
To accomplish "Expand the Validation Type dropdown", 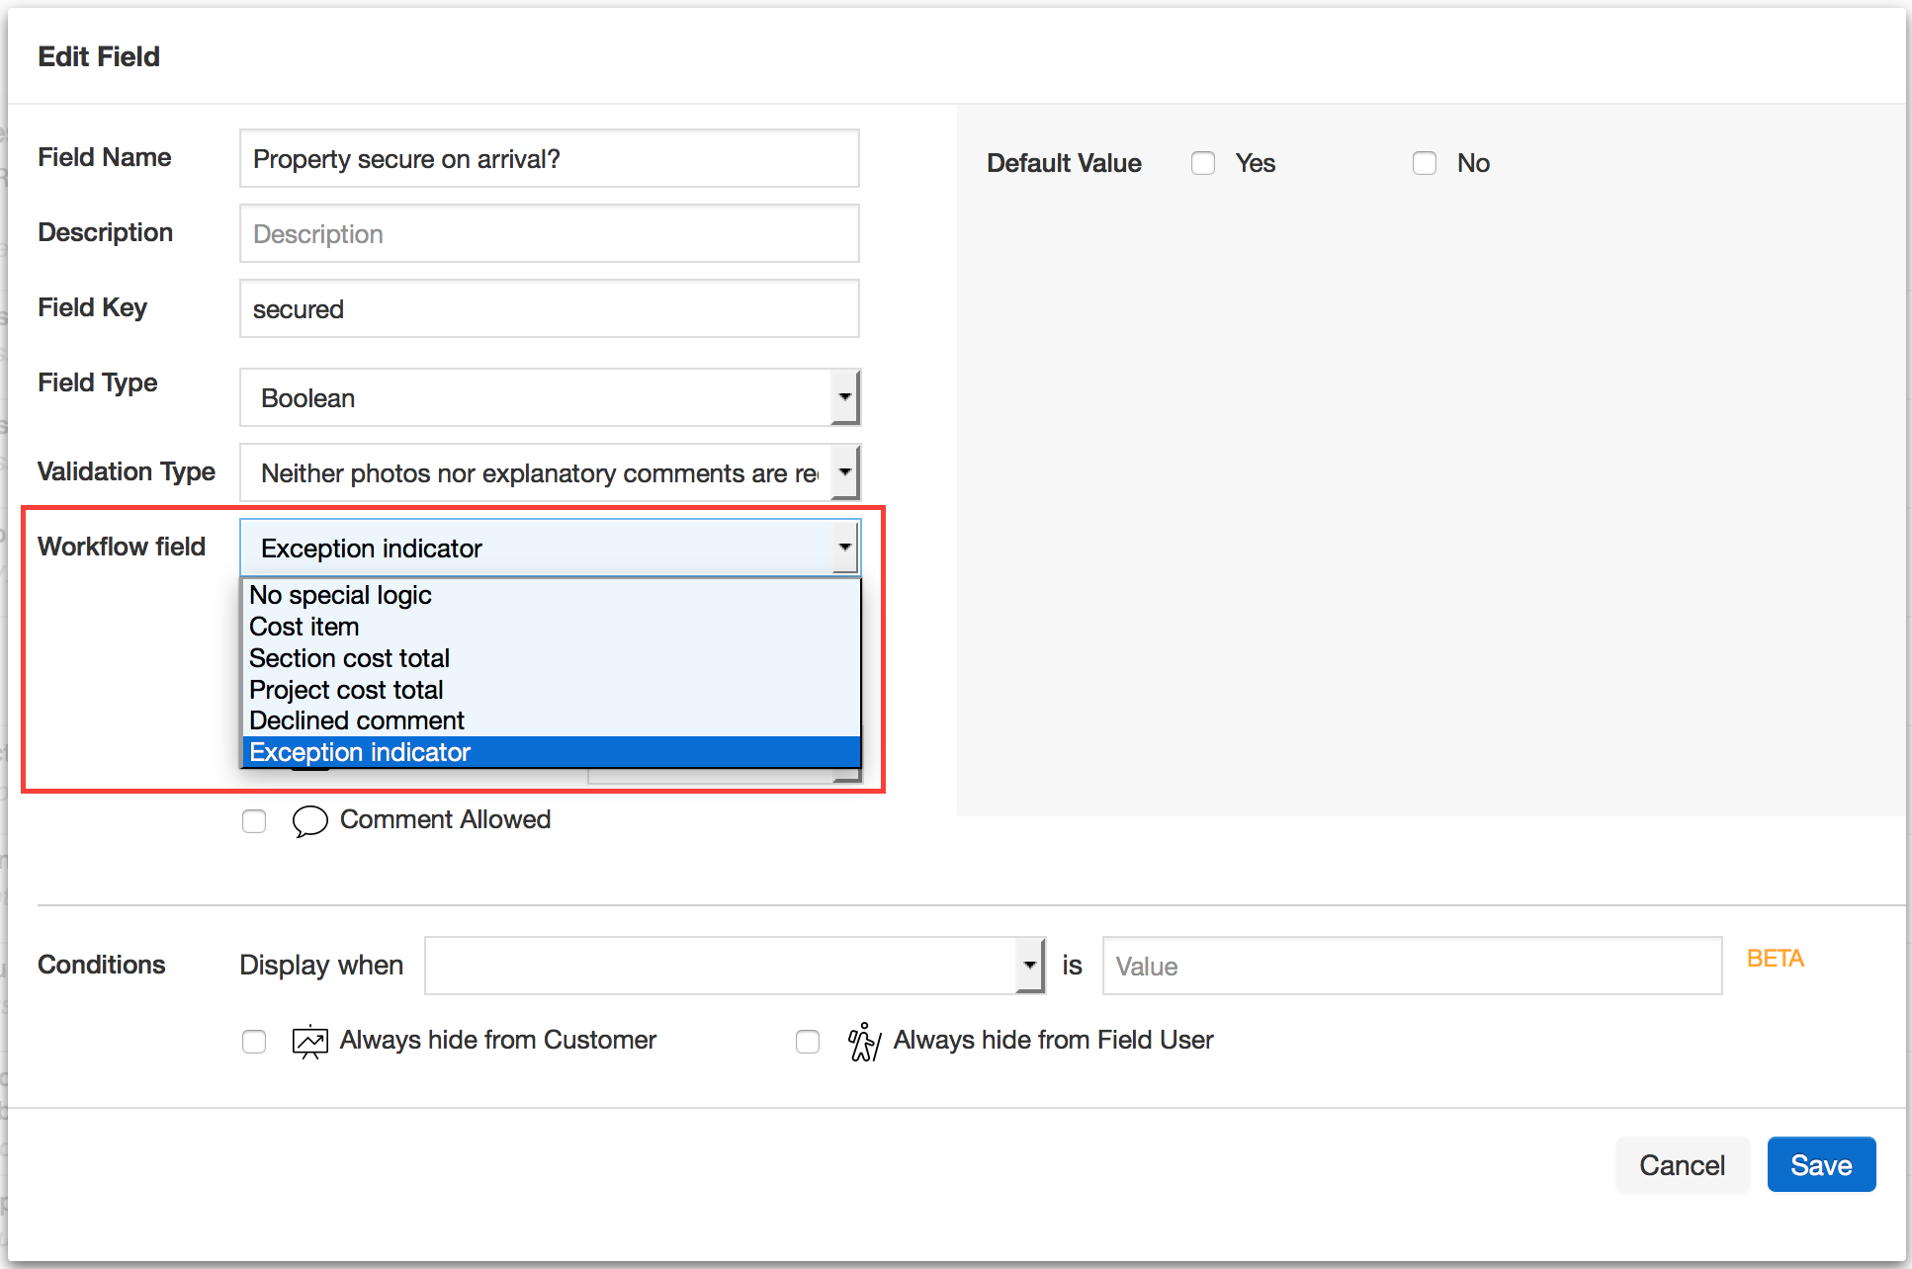I will (x=549, y=472).
